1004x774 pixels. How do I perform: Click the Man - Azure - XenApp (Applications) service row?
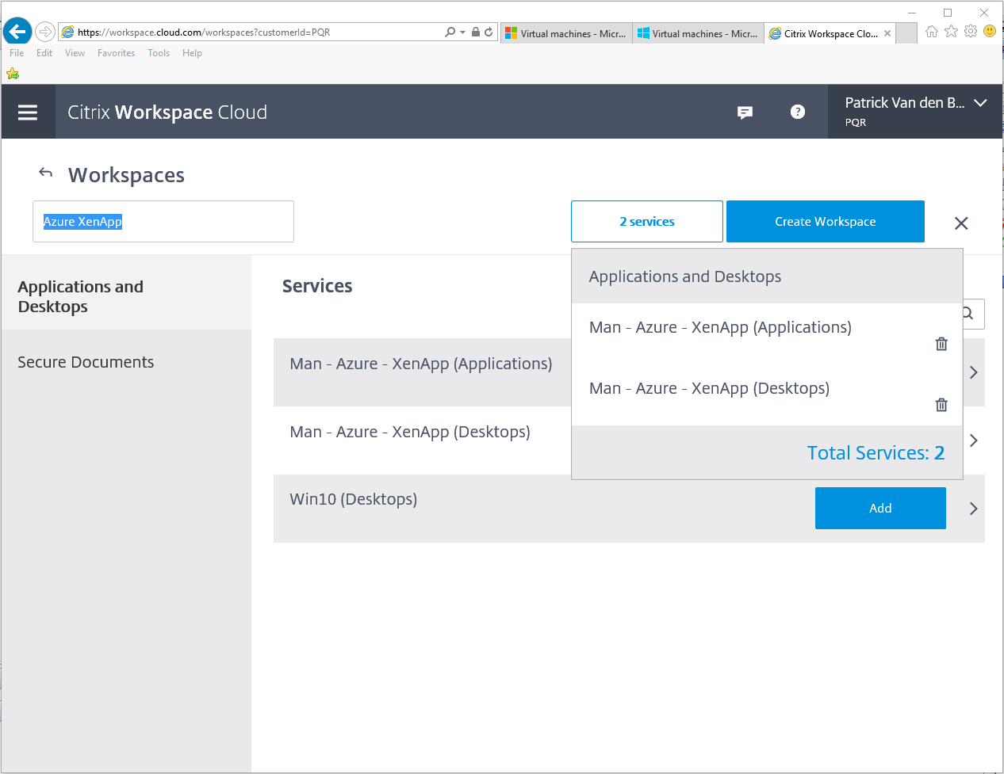(x=422, y=372)
